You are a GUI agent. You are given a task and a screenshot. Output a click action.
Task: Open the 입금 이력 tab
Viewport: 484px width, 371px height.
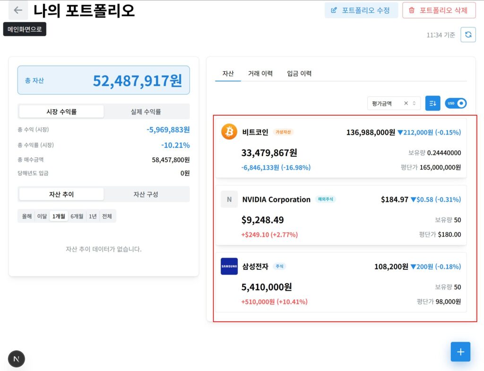click(x=299, y=73)
